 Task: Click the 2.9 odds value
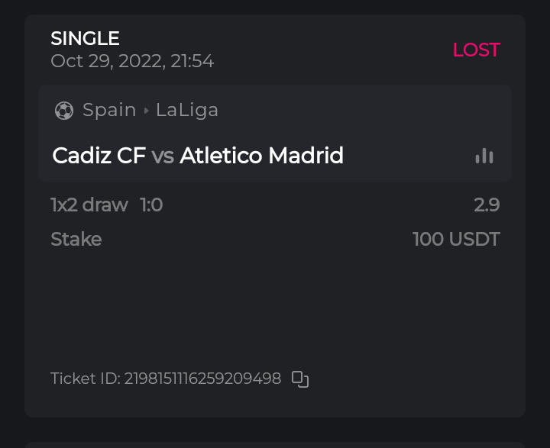(x=487, y=205)
